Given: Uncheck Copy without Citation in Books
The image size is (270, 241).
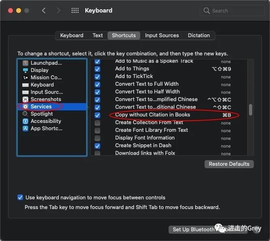Looking at the screenshot, I should 97,115.
